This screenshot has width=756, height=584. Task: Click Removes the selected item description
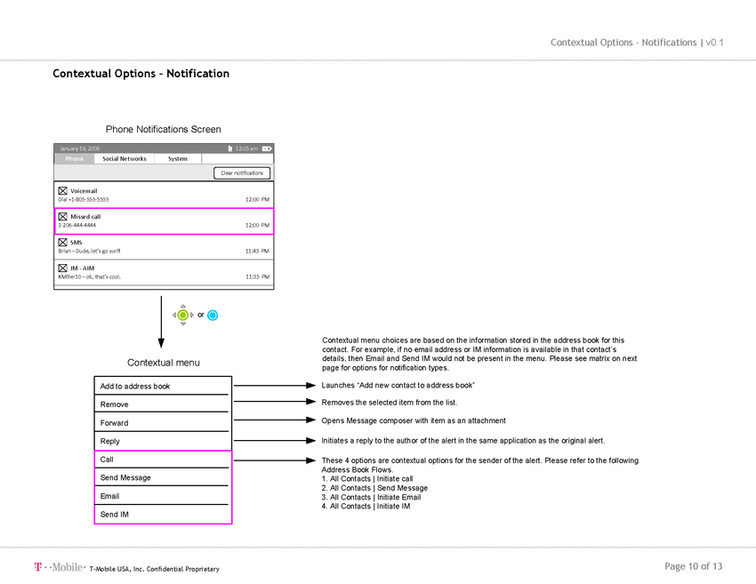click(389, 403)
